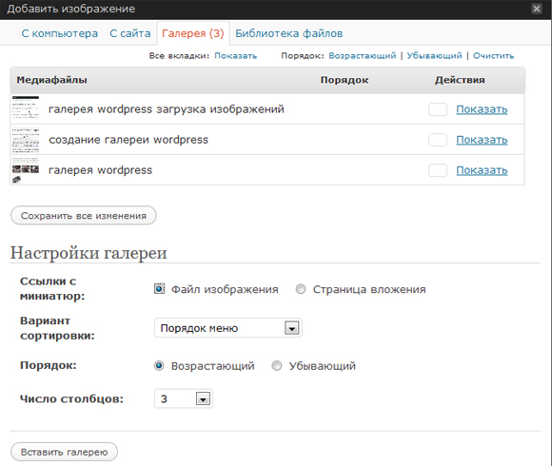552x466 pixels.
Task: Click Вставить галерею button
Action: click(x=64, y=452)
